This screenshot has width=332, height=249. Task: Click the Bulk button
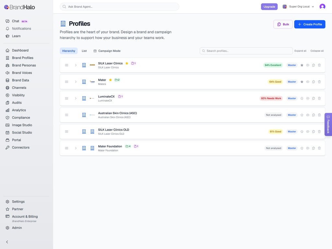pyautogui.click(x=283, y=24)
